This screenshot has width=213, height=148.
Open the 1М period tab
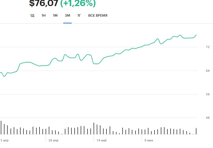point(55,16)
